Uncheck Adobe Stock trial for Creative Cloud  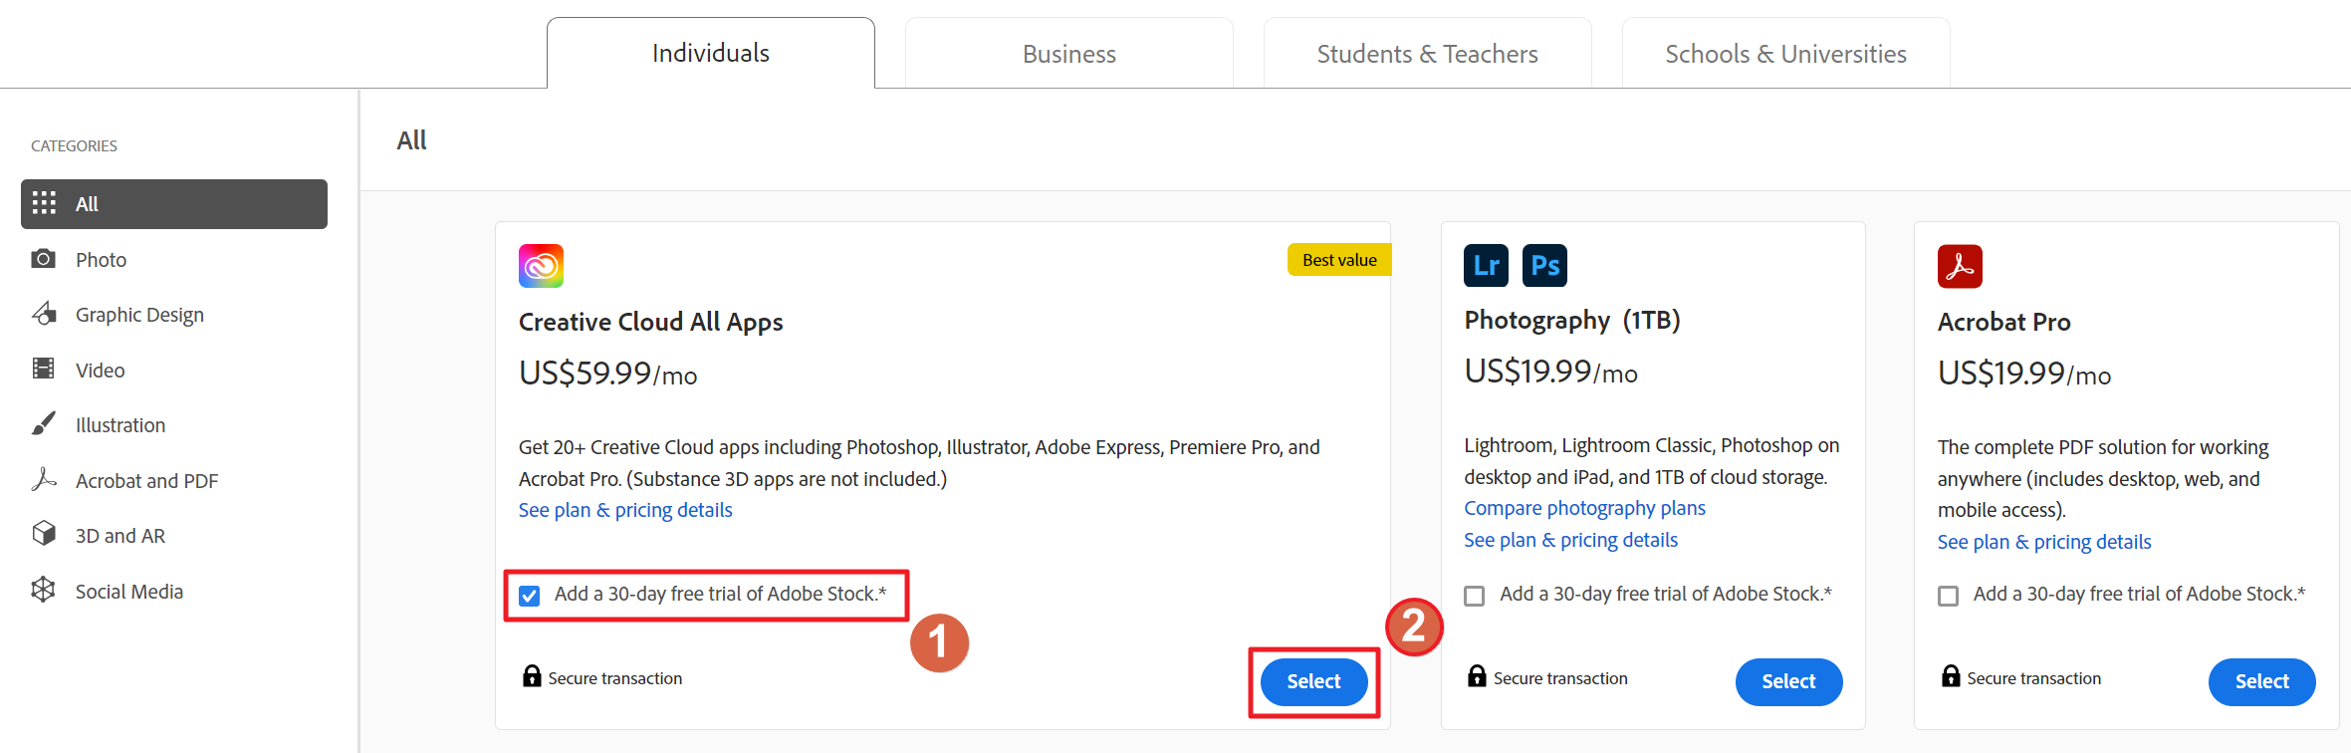point(530,596)
